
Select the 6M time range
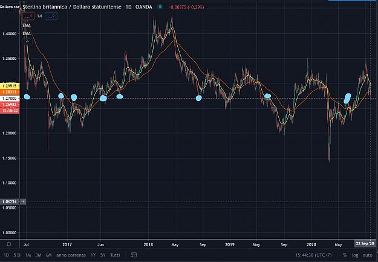(49, 255)
